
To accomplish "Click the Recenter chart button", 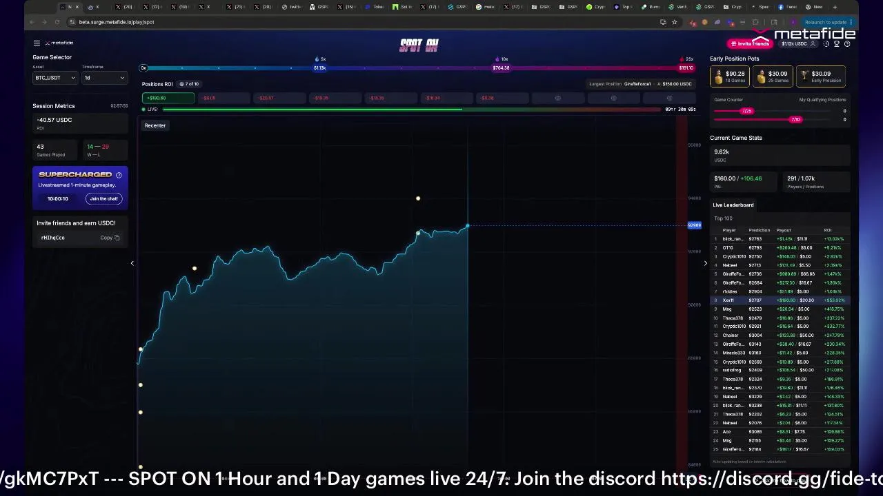I will [155, 125].
